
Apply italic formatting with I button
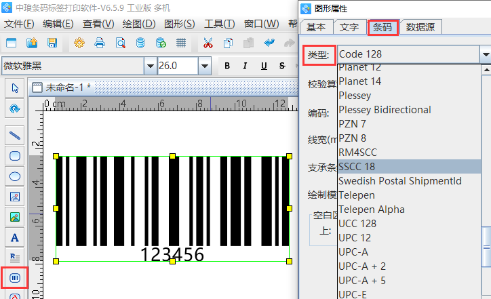[245, 66]
